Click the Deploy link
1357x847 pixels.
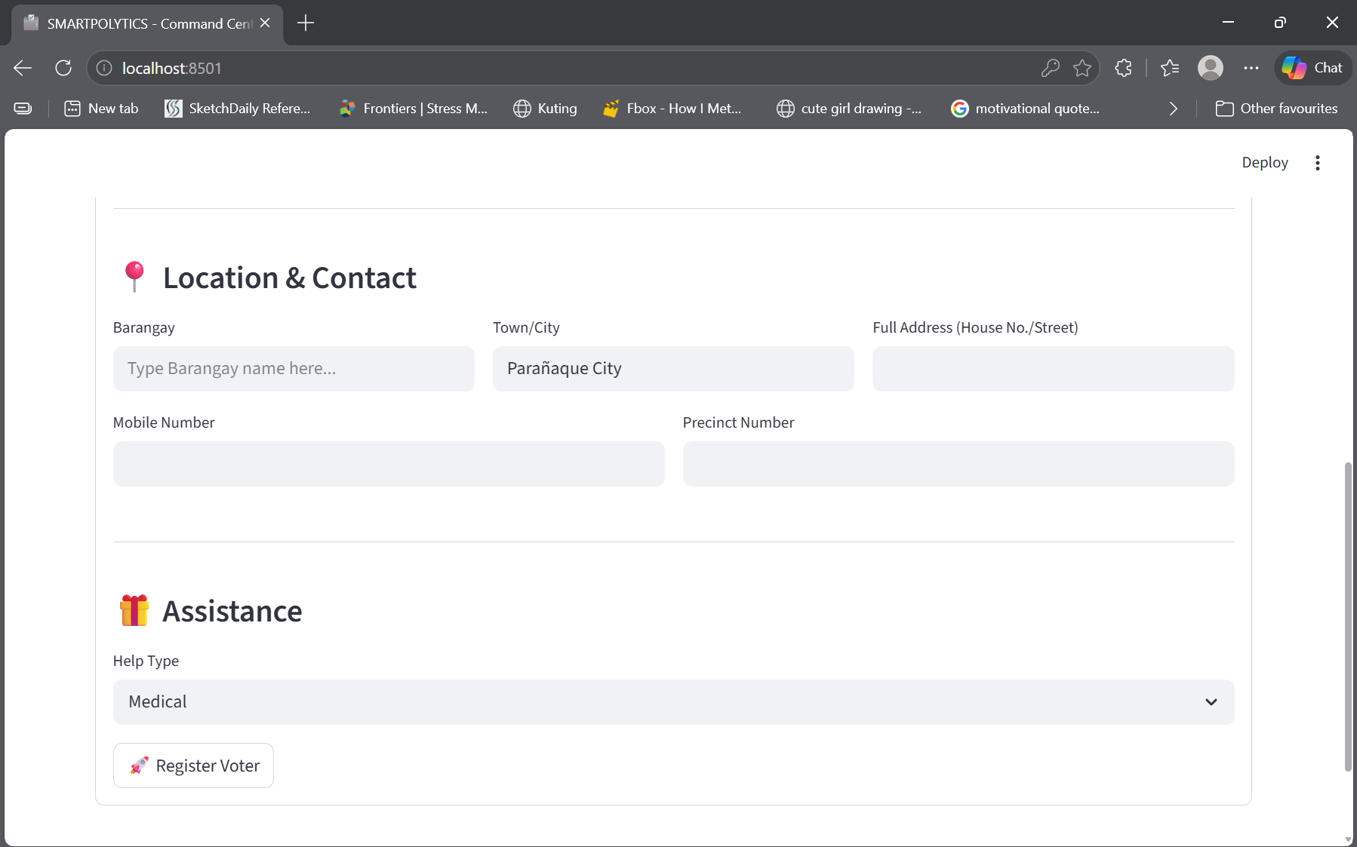[1264, 162]
